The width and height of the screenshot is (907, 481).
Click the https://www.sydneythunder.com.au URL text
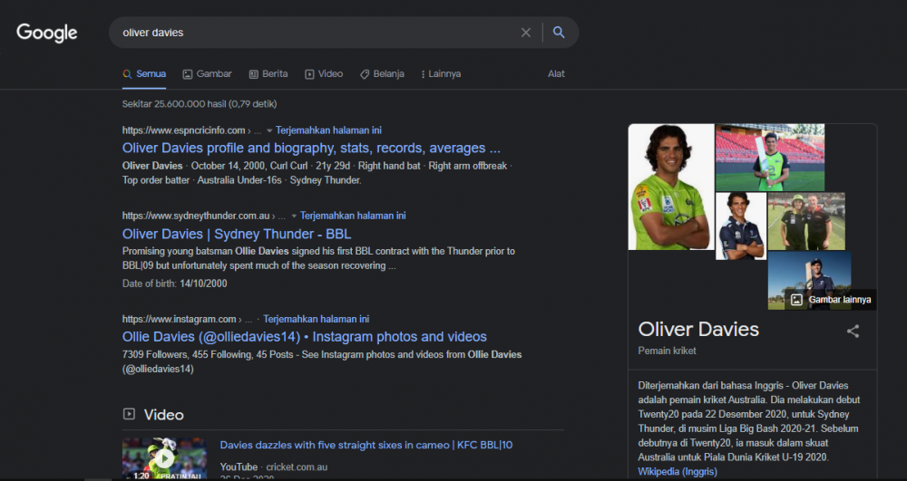point(196,216)
